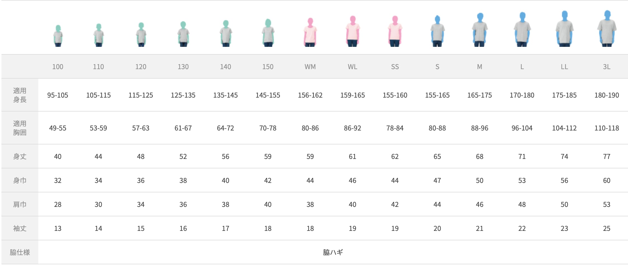628x266 pixels.
Task: Click the L size blue model figure
Action: point(522,29)
